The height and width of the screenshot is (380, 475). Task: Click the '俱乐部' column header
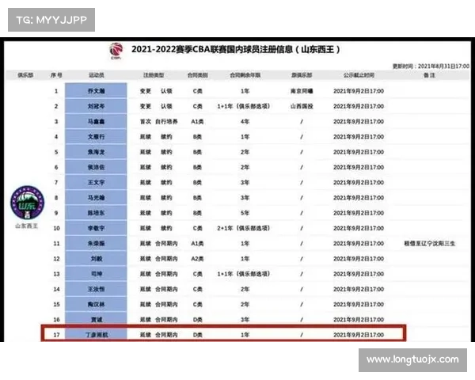click(x=25, y=75)
